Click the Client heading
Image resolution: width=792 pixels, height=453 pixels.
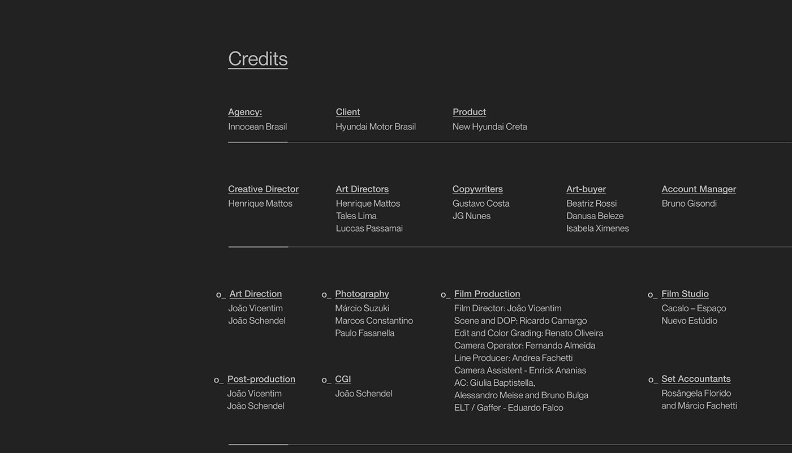(347, 112)
